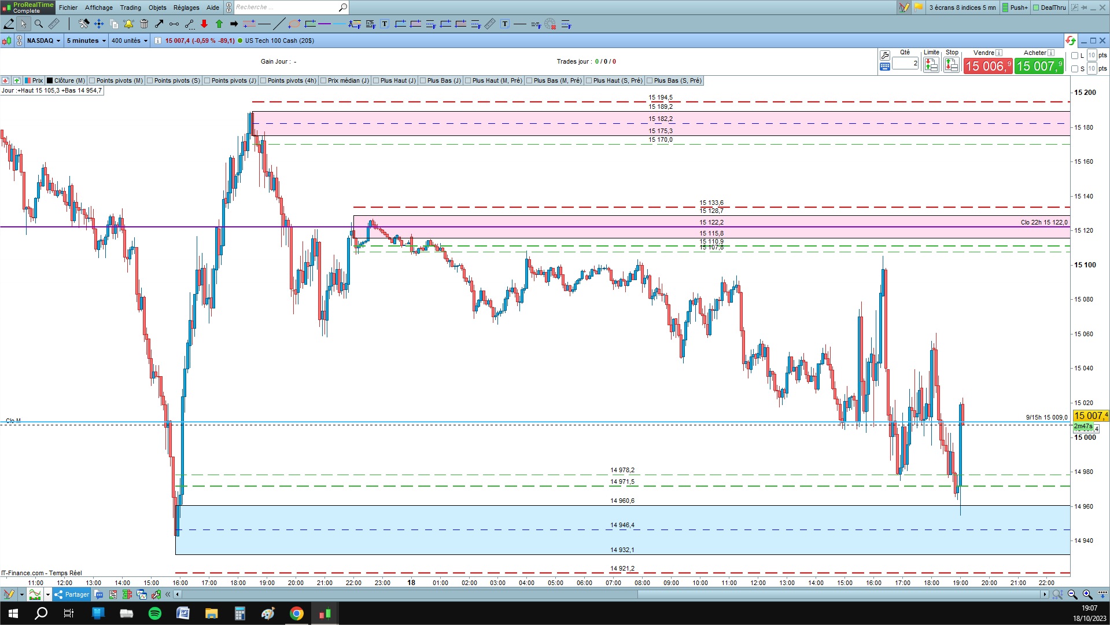The height and width of the screenshot is (625, 1110).
Task: Click the red Vendre sell button
Action: (x=988, y=66)
